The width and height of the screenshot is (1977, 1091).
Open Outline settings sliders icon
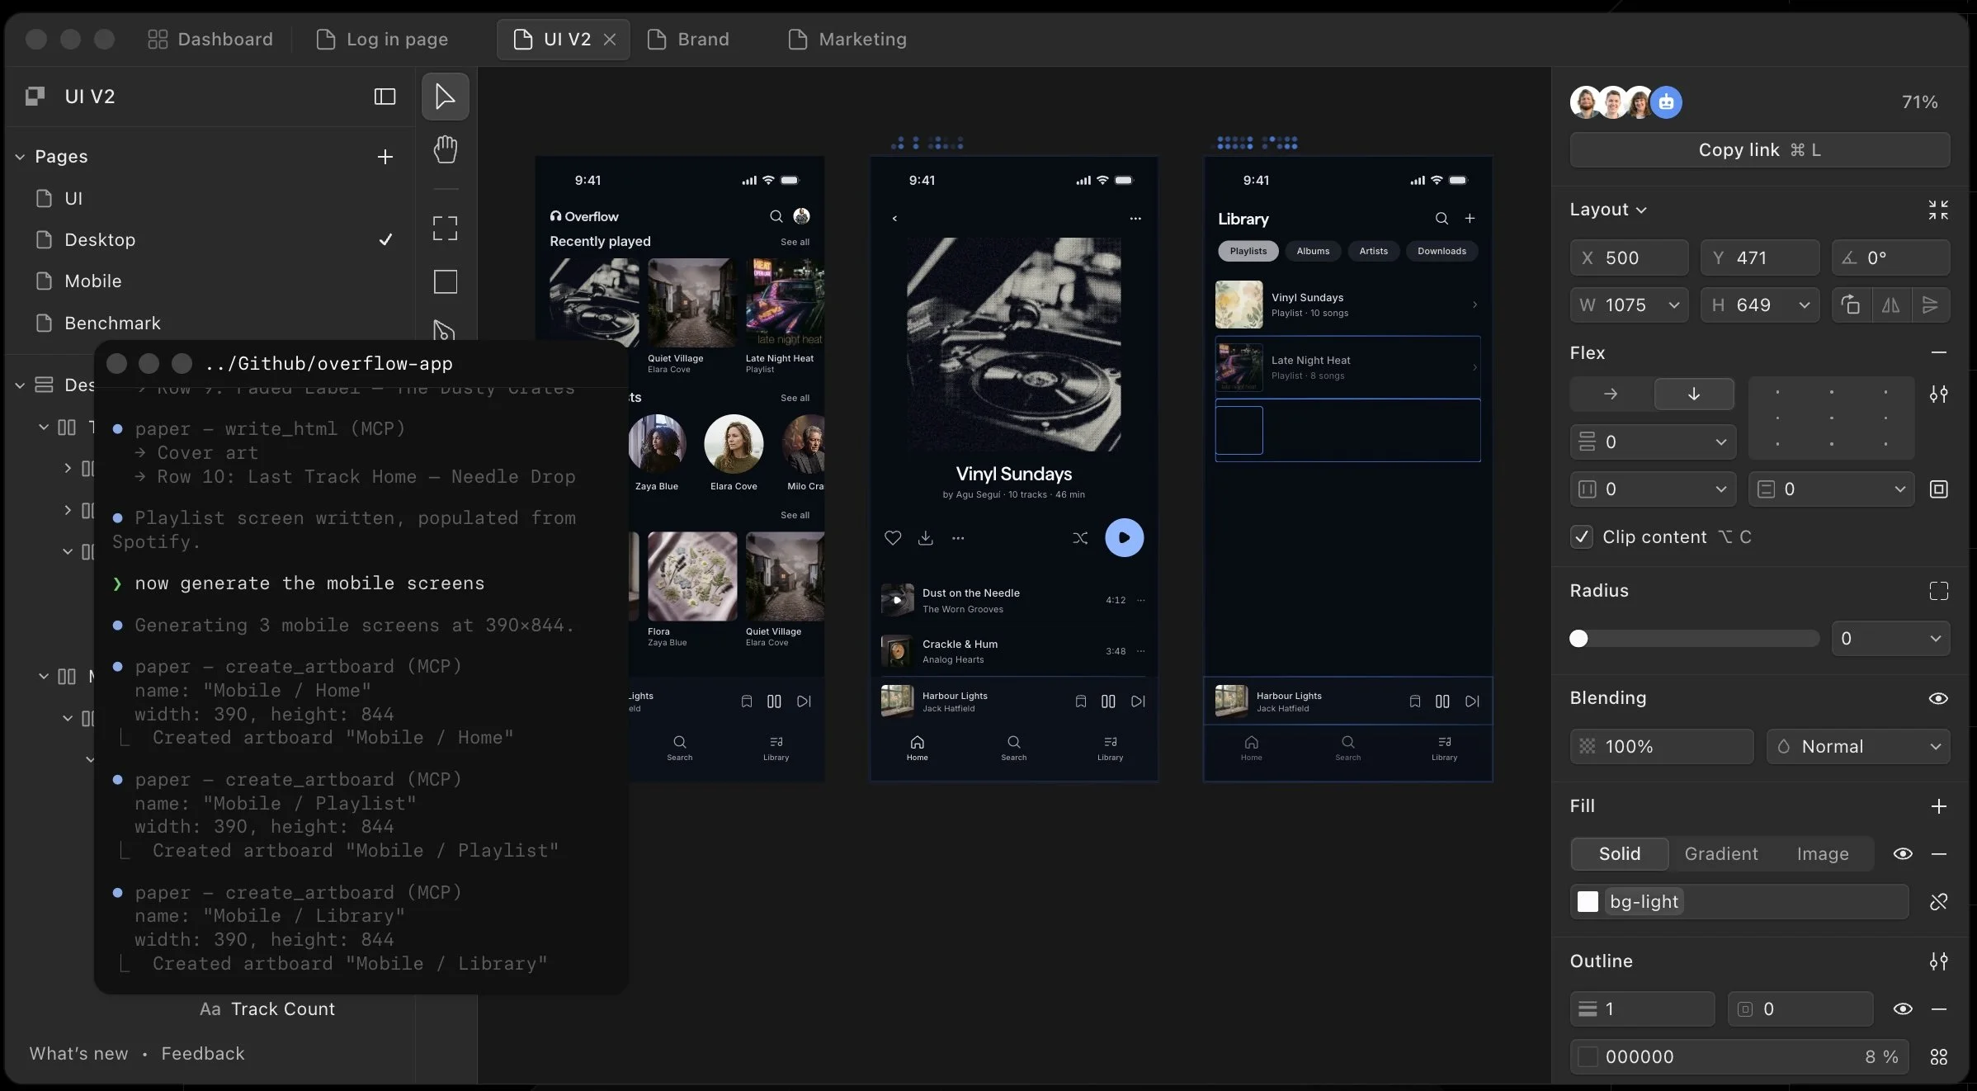click(1938, 961)
